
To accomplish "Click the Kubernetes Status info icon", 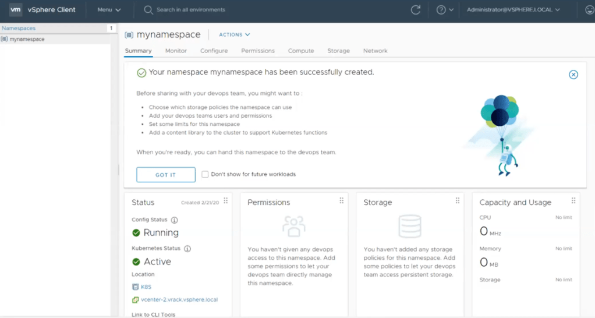I will tap(187, 249).
